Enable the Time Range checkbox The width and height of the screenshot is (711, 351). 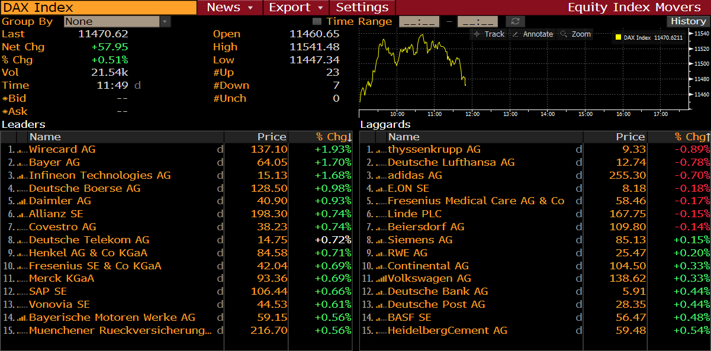[x=317, y=22]
